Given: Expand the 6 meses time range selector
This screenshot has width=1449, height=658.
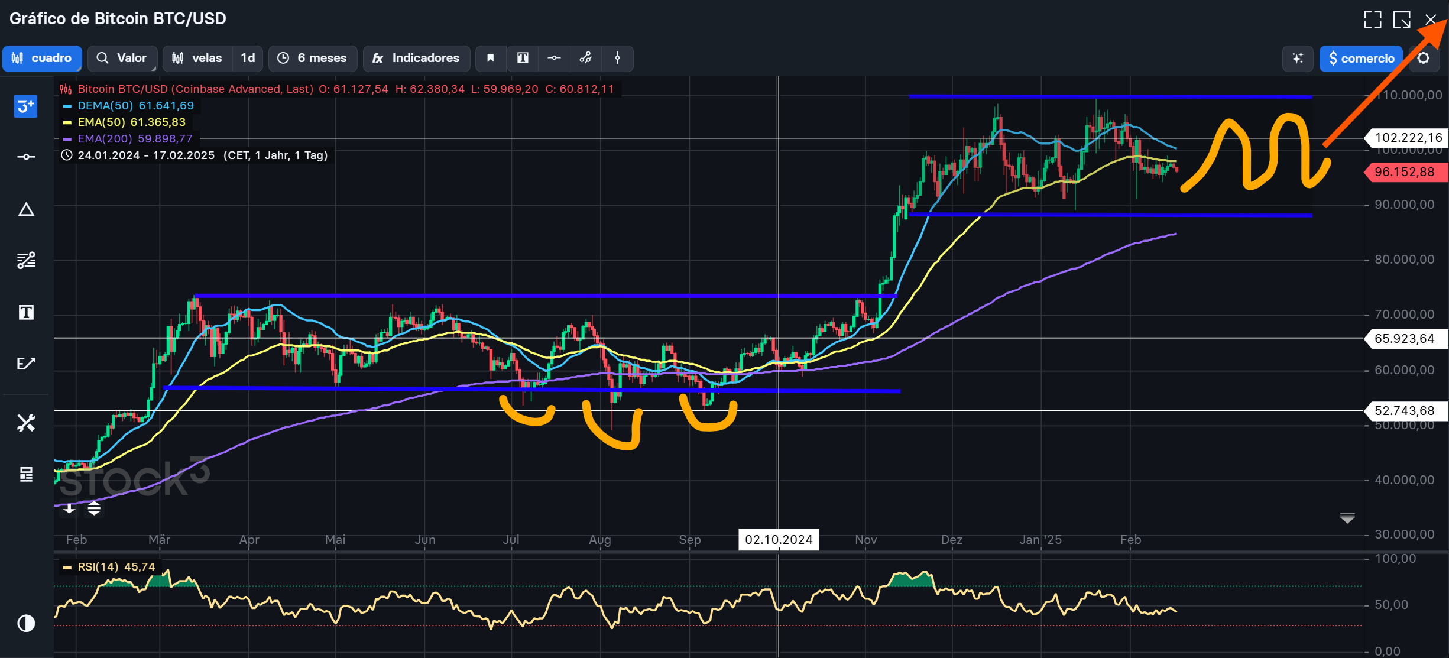Looking at the screenshot, I should (313, 58).
